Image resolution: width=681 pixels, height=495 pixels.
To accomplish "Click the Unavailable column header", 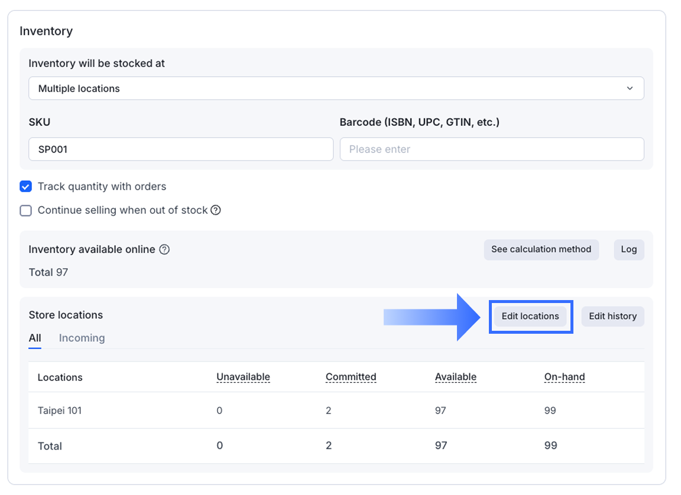I will coord(243,377).
